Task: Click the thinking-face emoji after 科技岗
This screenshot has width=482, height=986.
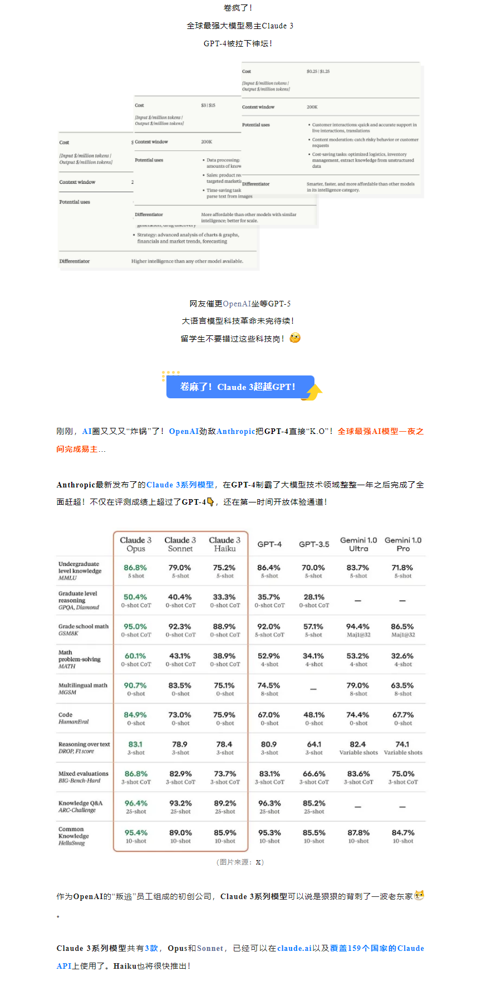Action: tap(295, 338)
